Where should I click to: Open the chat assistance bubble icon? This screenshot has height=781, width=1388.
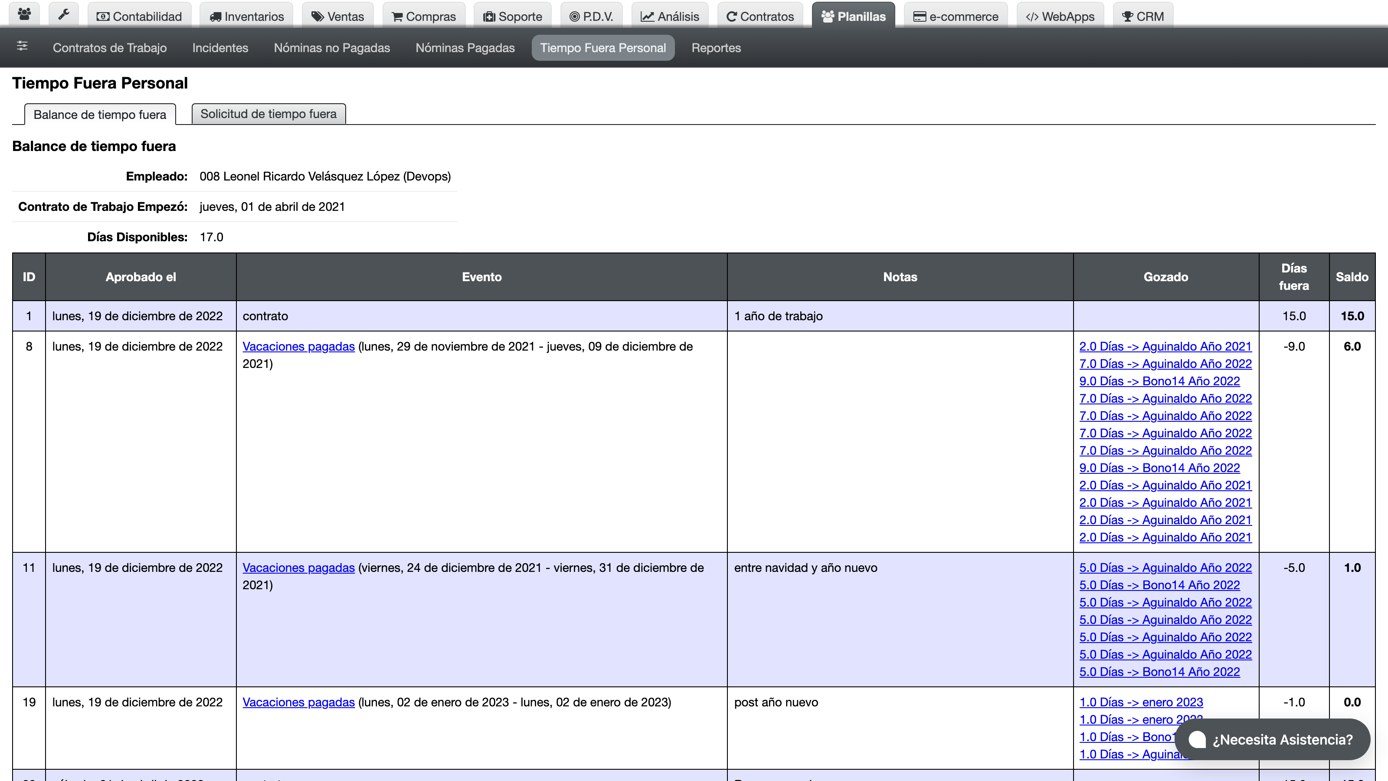[x=1197, y=739]
